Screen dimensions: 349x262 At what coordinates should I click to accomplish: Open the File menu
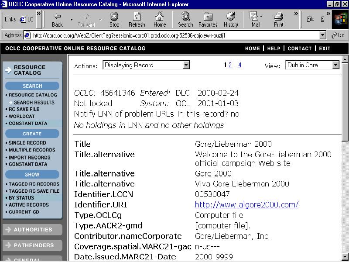pyautogui.click(x=311, y=19)
